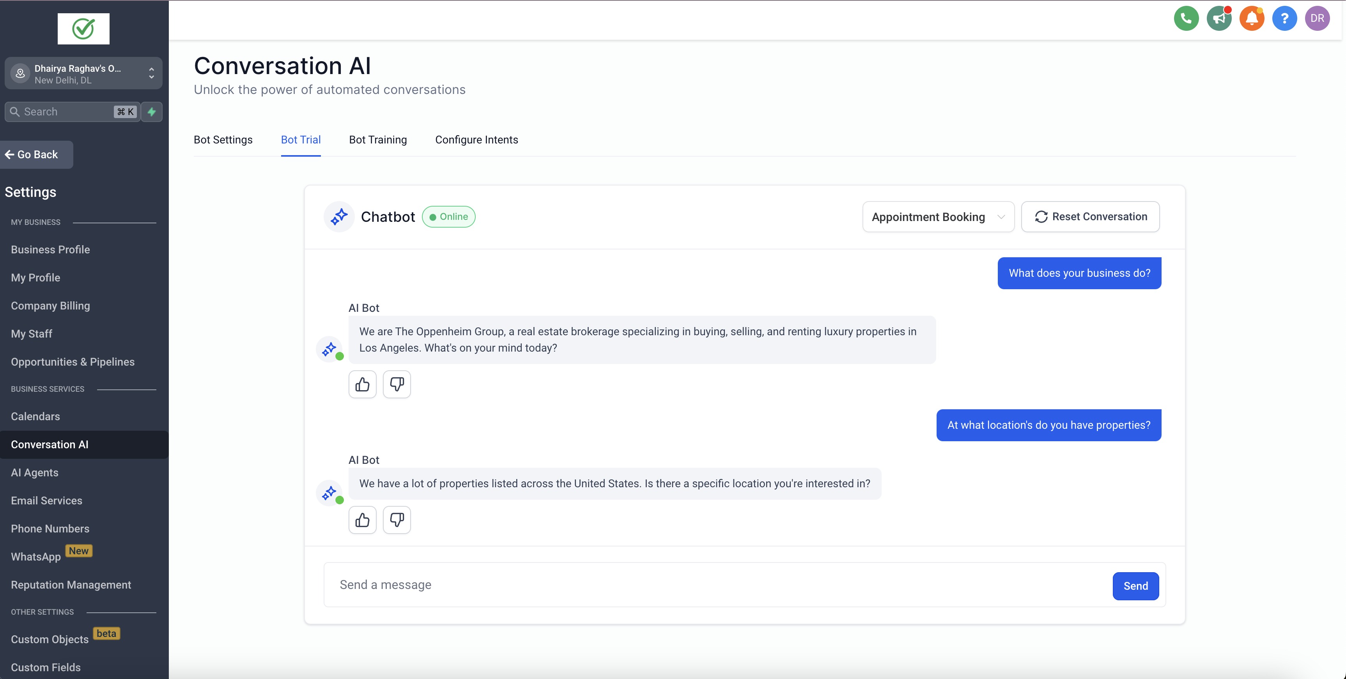The image size is (1346, 679).
Task: Thumbs up the United States properties reply
Action: tap(362, 520)
